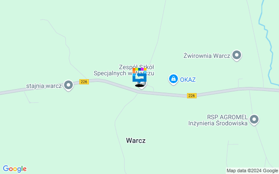Click the 226 road shield near stajnia
Screen dimensions: 279x174
coord(84,82)
